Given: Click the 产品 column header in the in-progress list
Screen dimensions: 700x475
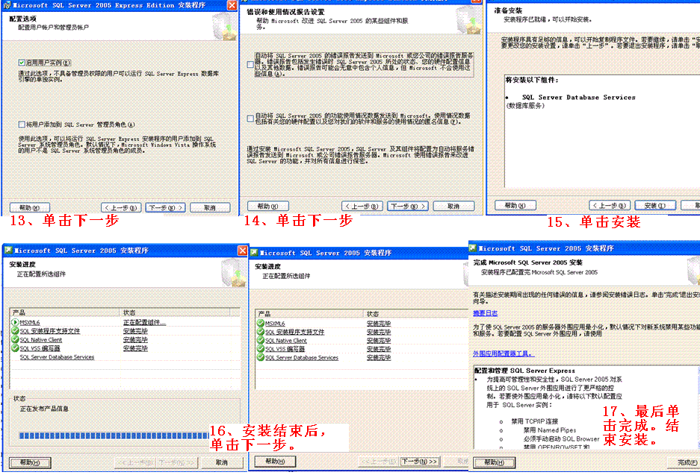Looking at the screenshot, I should [66, 312].
